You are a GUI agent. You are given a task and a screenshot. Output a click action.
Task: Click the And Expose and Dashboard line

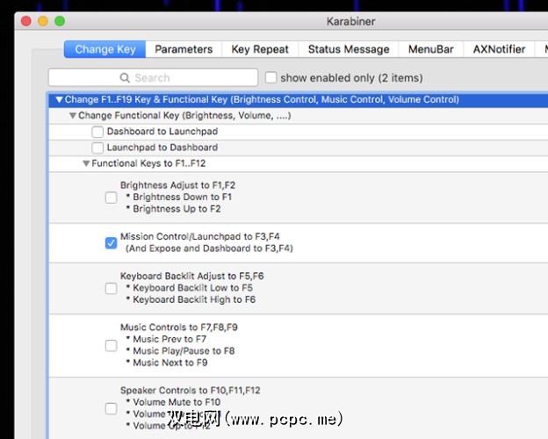pos(209,248)
